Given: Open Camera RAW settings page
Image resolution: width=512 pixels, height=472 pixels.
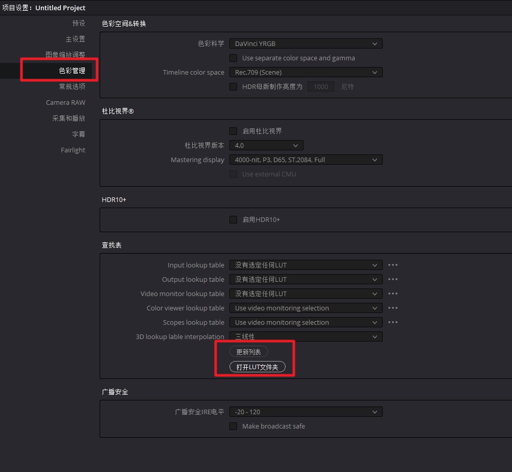Looking at the screenshot, I should [65, 103].
